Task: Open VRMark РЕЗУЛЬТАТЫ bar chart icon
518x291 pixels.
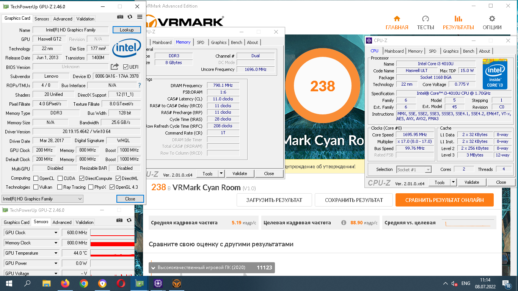Action: (458, 19)
